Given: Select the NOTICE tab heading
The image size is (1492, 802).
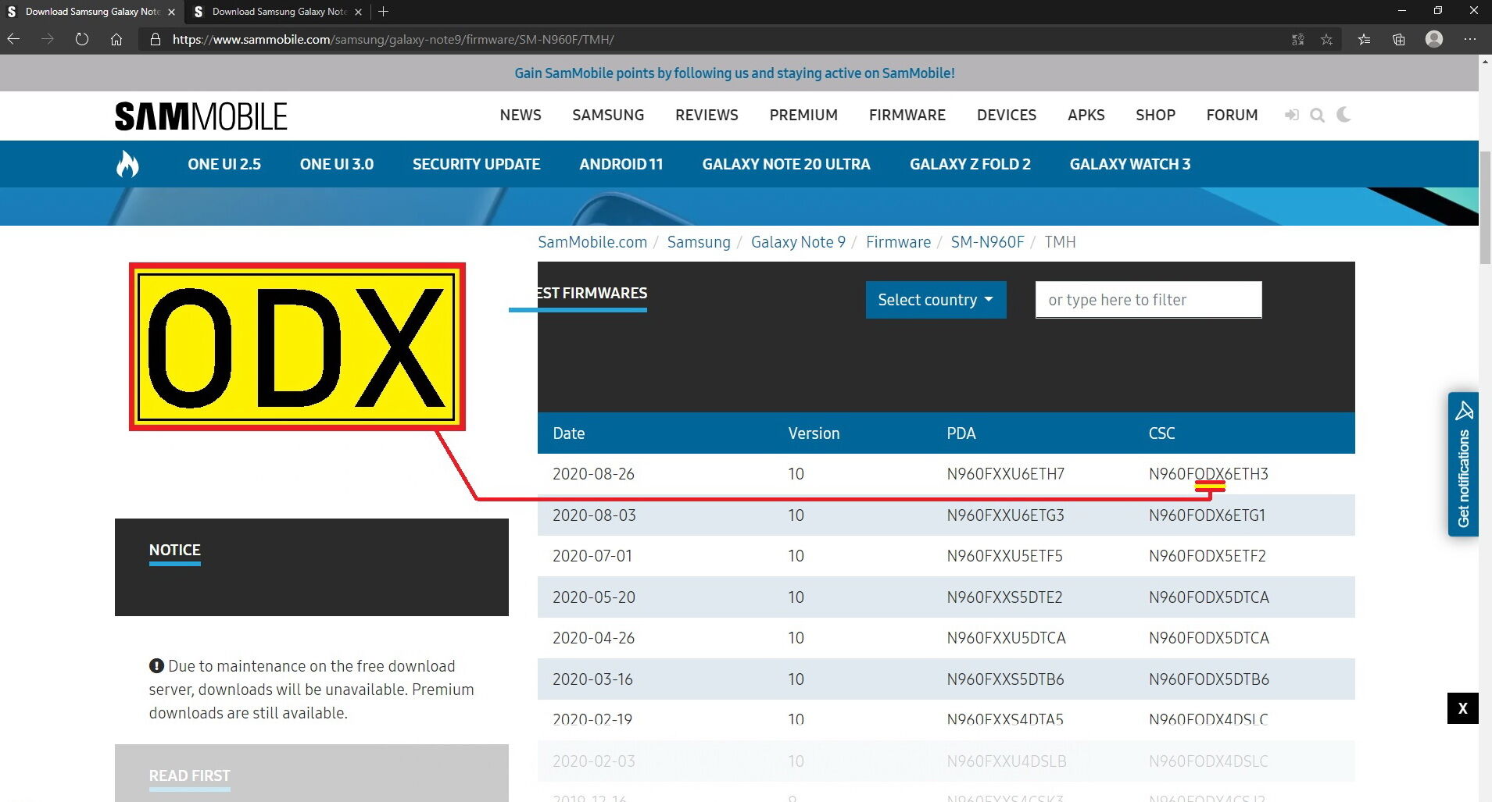Looking at the screenshot, I should point(175,550).
